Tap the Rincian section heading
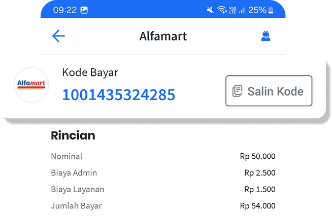This screenshot has height=220, width=332. coord(73,136)
